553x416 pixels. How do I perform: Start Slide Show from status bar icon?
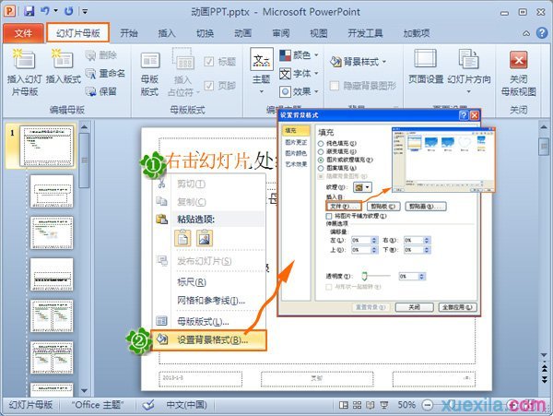tap(383, 405)
